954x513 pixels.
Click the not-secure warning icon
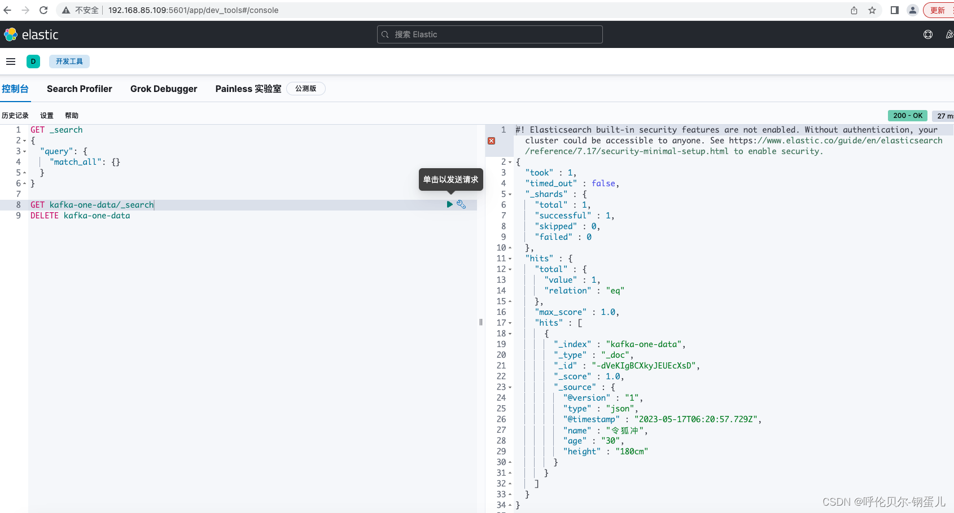(66, 10)
